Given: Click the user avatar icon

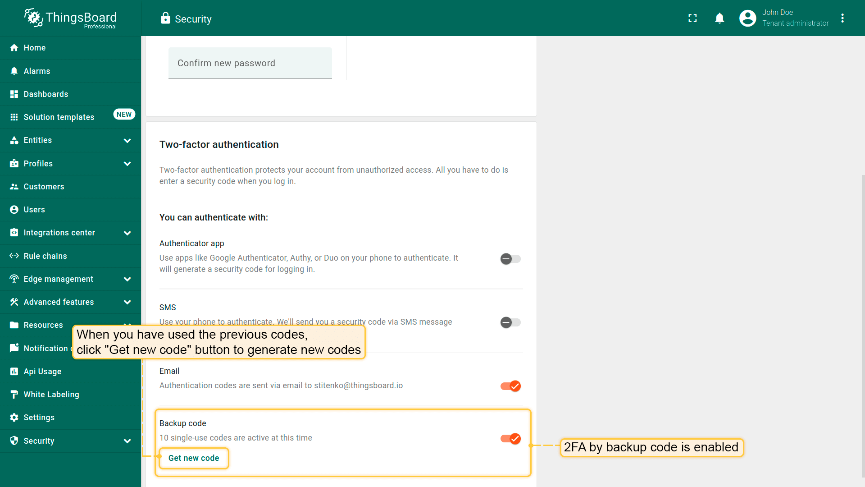Looking at the screenshot, I should tap(747, 18).
